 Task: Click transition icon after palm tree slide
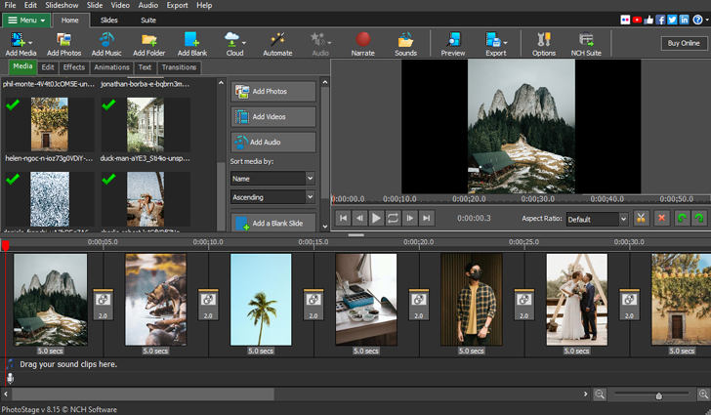(x=314, y=304)
